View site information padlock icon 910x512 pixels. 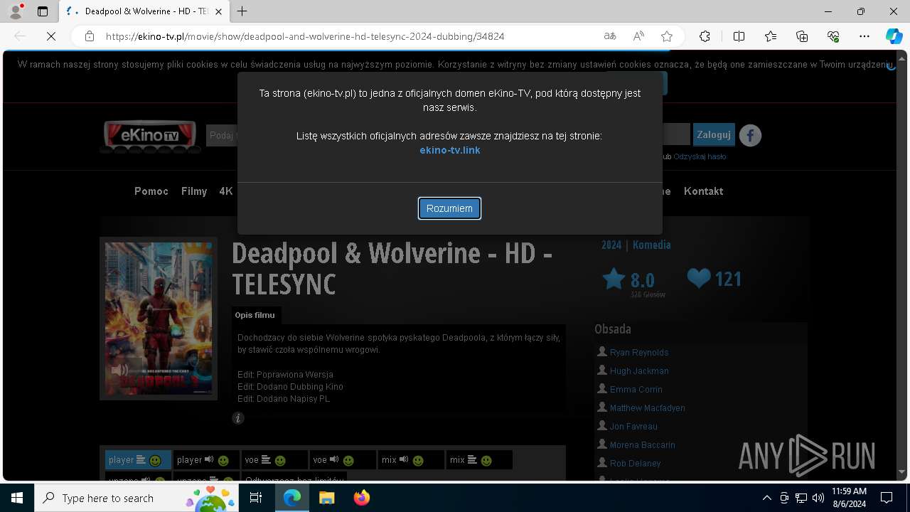[90, 36]
